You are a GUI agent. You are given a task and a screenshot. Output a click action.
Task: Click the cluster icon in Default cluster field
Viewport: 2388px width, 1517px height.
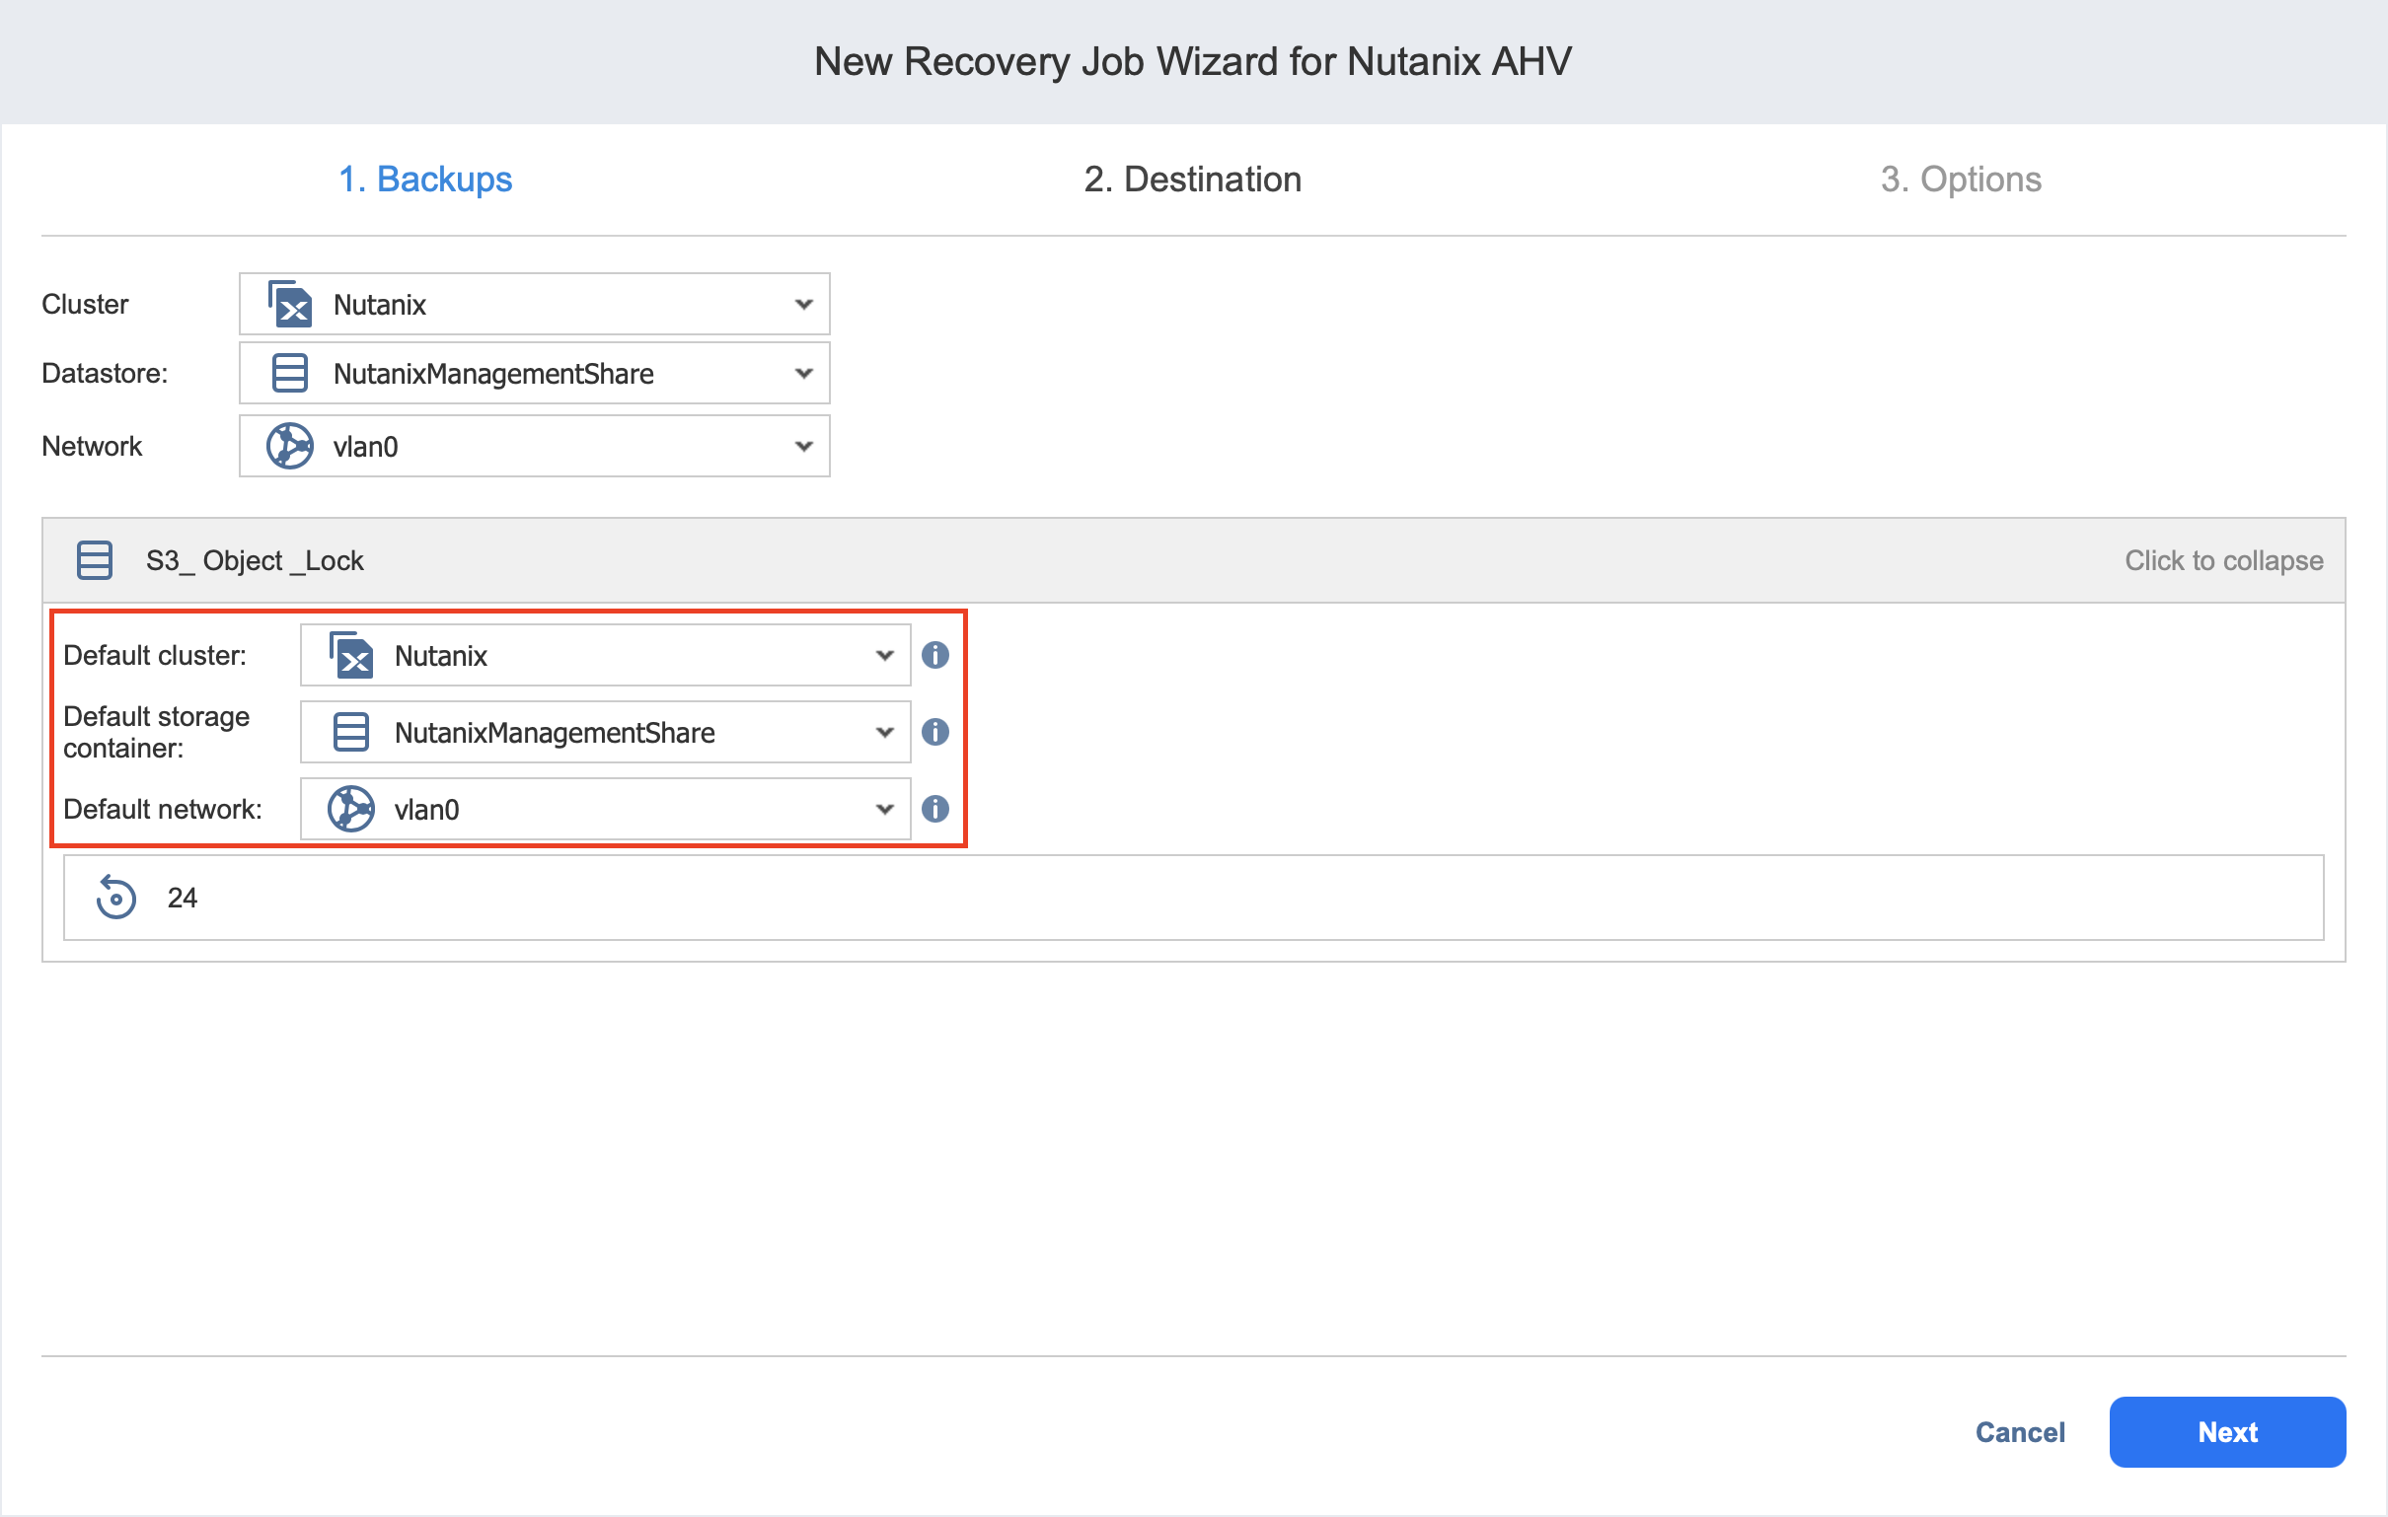click(x=351, y=654)
